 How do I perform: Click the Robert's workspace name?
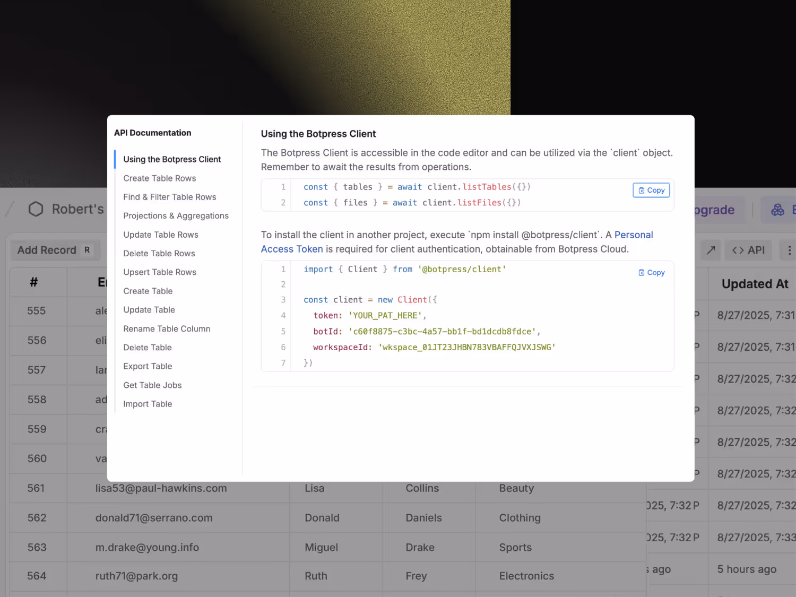coord(77,209)
